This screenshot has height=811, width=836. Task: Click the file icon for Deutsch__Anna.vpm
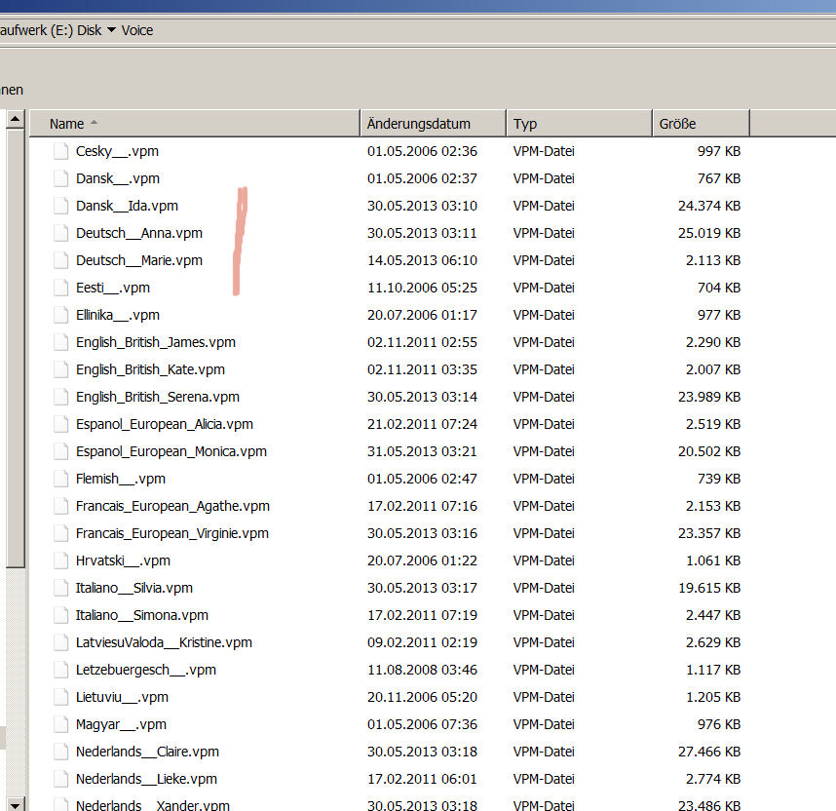[x=62, y=233]
